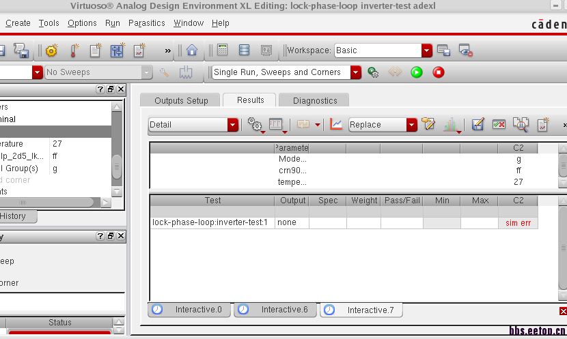Image resolution: width=567 pixels, height=339 pixels.
Task: Click the left panel scroll down arrow
Action: point(116,192)
